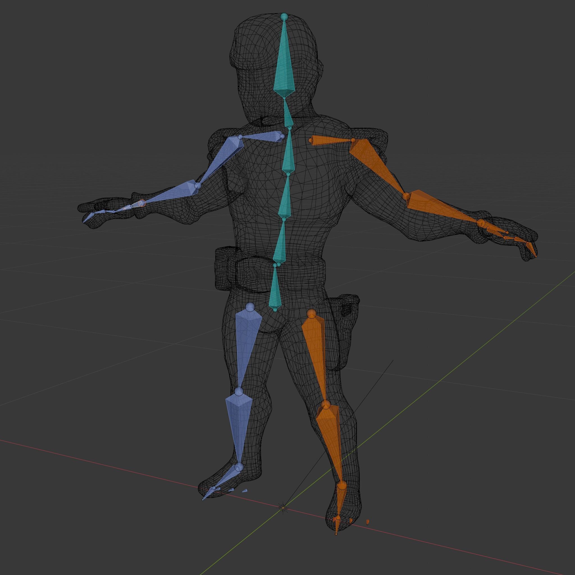Click the blue knee joint sphere
Image resolution: width=575 pixels, height=575 pixels.
click(x=239, y=392)
